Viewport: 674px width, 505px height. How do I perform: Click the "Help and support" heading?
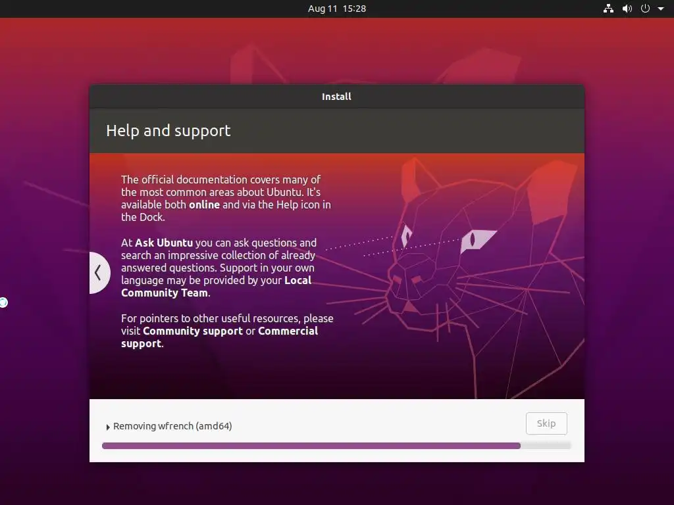168,131
